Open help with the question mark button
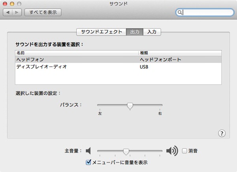 click(x=222, y=133)
